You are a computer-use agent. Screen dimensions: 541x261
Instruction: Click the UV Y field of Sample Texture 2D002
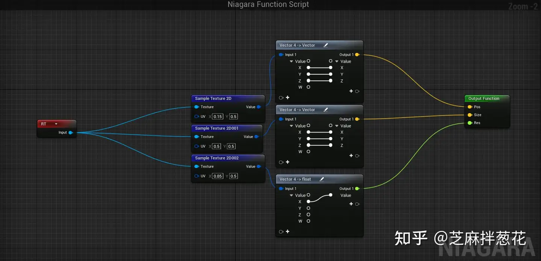[x=233, y=176]
